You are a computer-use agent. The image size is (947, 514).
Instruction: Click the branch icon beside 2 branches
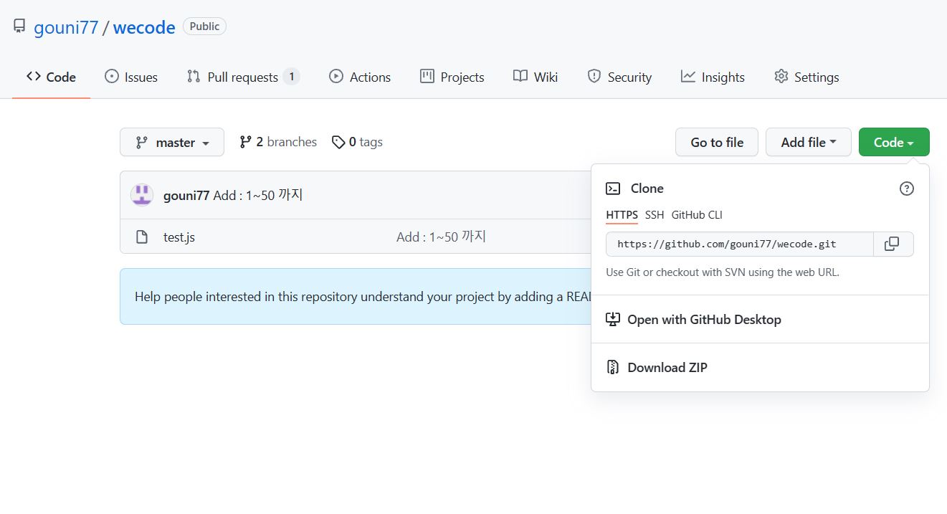pyautogui.click(x=246, y=142)
